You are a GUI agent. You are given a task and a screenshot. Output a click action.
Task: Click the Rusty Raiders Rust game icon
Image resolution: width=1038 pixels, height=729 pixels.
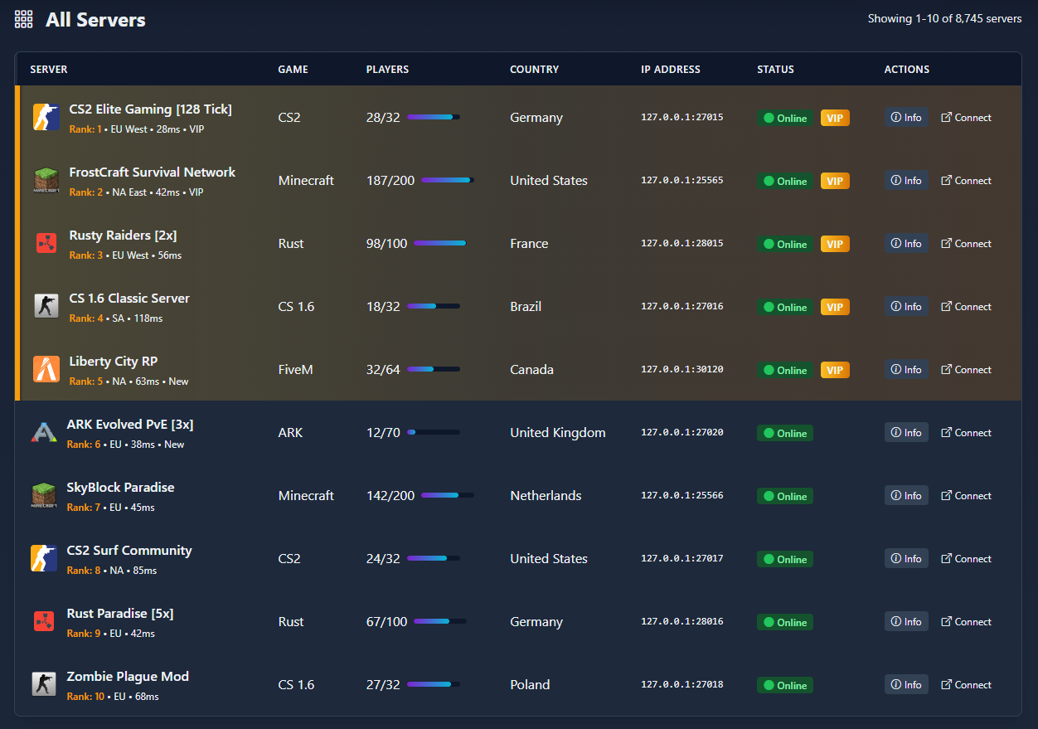point(46,244)
